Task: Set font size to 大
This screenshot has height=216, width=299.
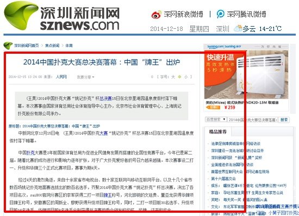Action: (173, 77)
